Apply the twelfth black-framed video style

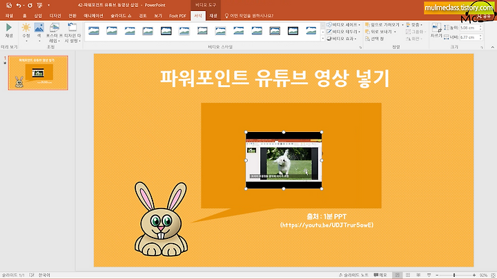293,31
